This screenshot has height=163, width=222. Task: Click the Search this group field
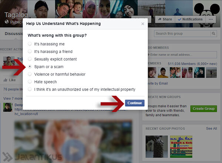(182, 34)
